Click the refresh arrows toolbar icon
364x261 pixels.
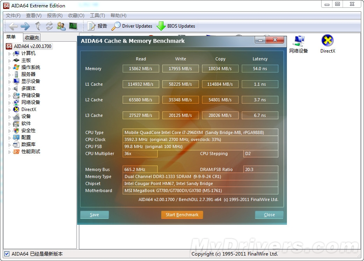49,26
